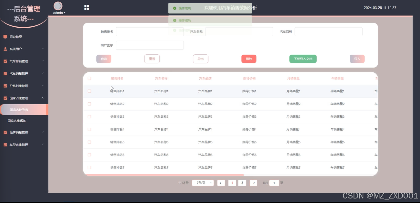This screenshot has height=203, width=420.
Task: Expand the 系统用户 menu chevron
Action: pyautogui.click(x=43, y=49)
